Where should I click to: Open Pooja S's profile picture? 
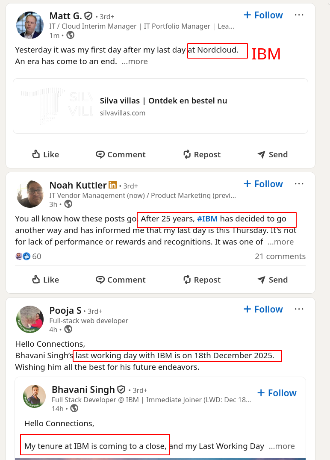[30, 319]
